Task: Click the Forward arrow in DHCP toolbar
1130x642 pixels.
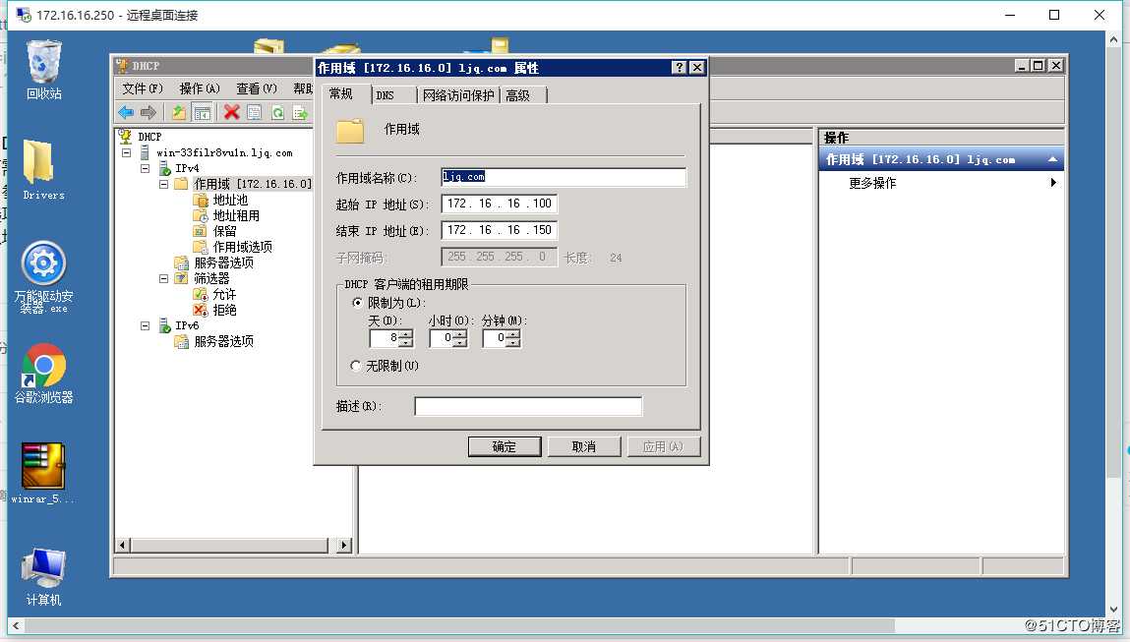Action: (149, 112)
